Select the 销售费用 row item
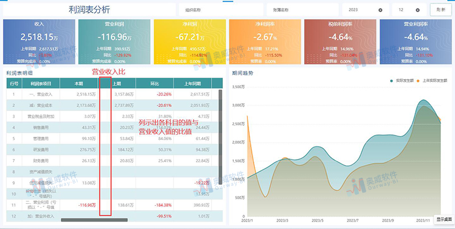Screen dimensions: 455x229 [x=41, y=128]
